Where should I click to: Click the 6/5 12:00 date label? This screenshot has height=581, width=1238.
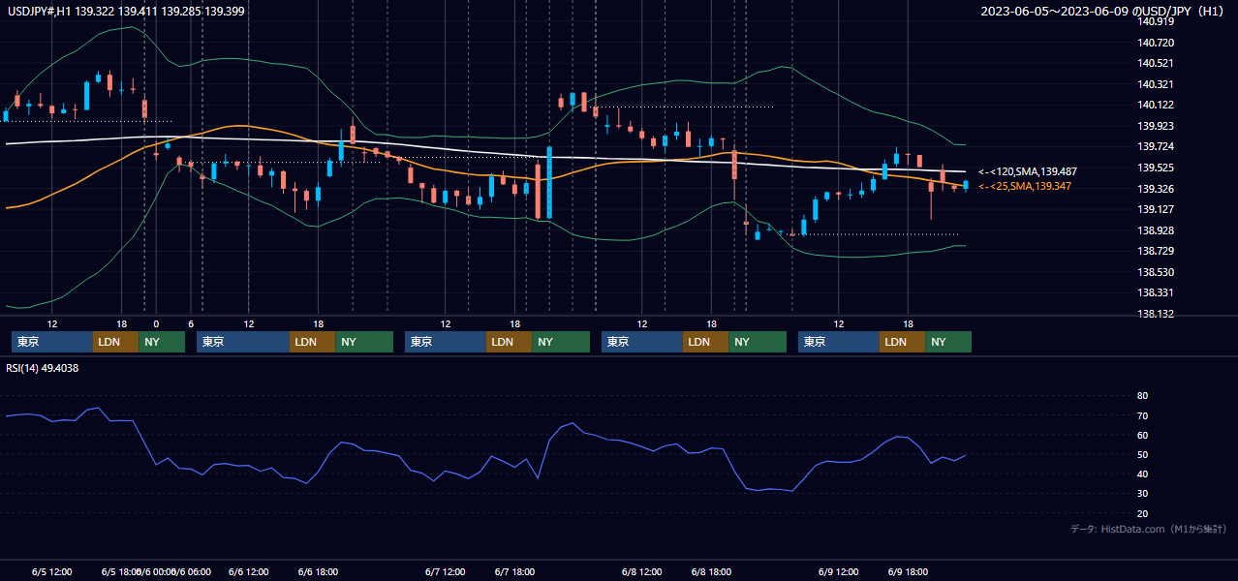pyautogui.click(x=51, y=572)
